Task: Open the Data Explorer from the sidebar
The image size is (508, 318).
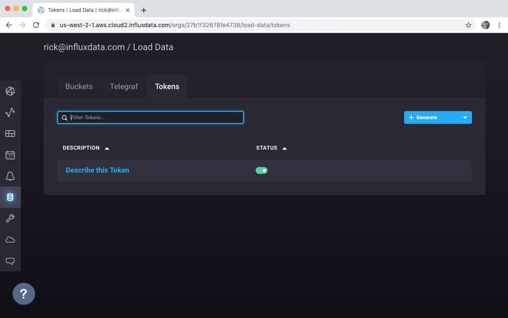Action: [11, 112]
